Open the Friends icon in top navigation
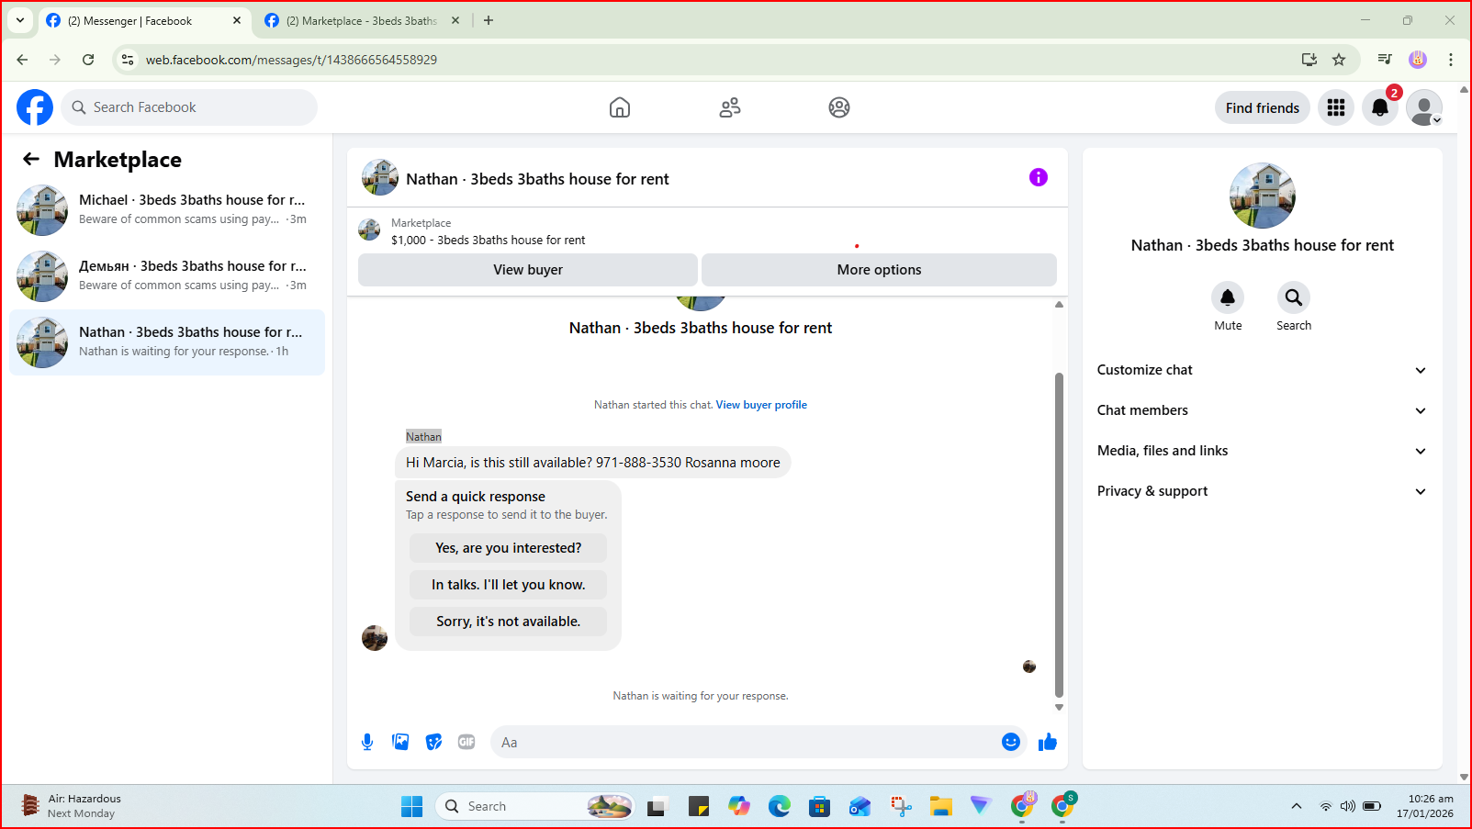 click(x=730, y=107)
